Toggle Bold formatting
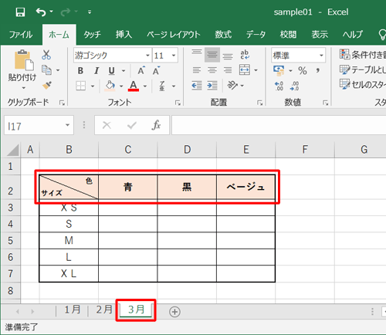Screen dimensions: 386x335 80,70
